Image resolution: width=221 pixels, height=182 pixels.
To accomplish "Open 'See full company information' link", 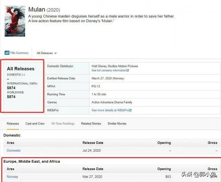I will [x=109, y=70].
